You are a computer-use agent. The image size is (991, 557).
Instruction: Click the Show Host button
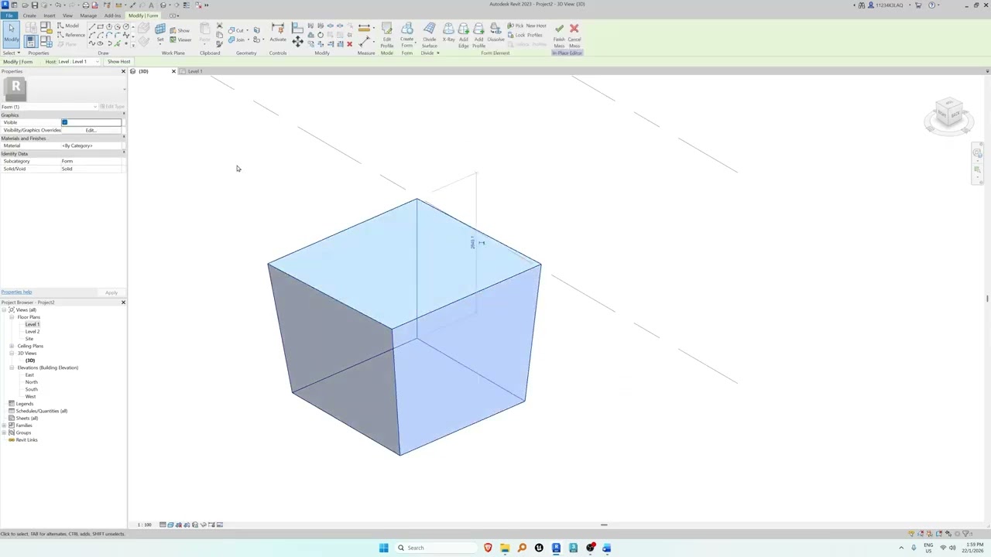118,62
